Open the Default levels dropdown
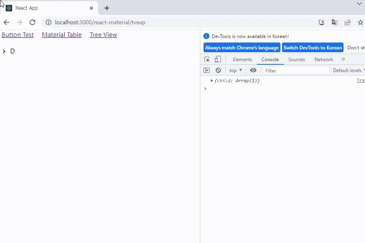The height and width of the screenshot is (243, 365). [x=349, y=70]
